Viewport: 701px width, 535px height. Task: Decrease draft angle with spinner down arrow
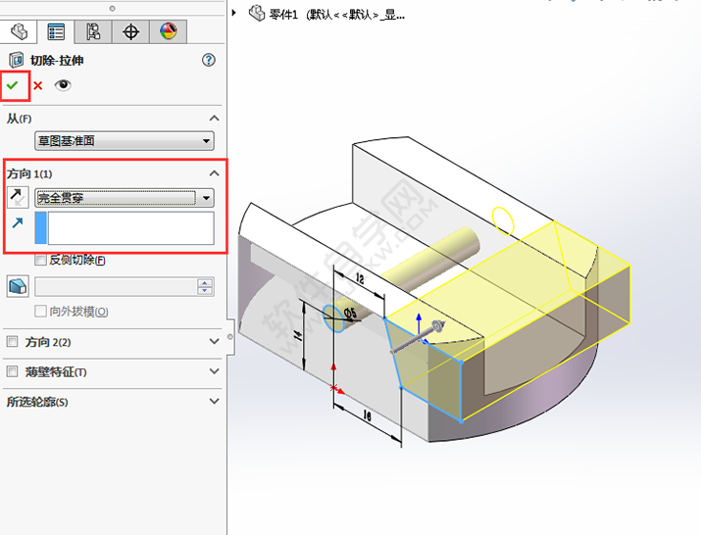click(205, 290)
